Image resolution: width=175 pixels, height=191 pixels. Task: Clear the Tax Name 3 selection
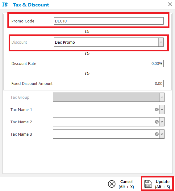click(157, 134)
